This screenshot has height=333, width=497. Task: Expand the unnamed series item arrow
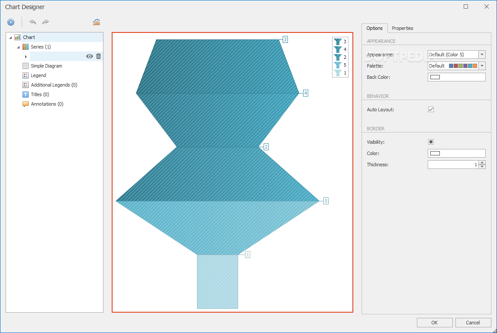26,56
